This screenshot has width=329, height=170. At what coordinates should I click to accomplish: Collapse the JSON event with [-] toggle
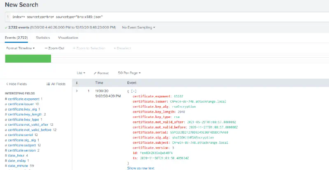134,91
